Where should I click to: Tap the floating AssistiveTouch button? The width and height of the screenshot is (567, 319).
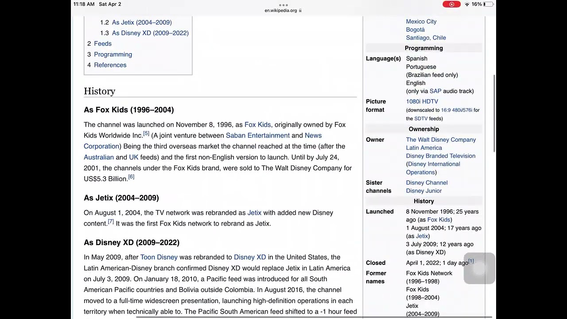point(479,268)
